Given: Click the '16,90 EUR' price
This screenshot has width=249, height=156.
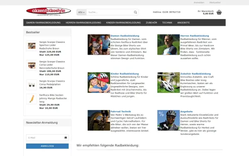Looking at the screenshot, I should (46, 88).
